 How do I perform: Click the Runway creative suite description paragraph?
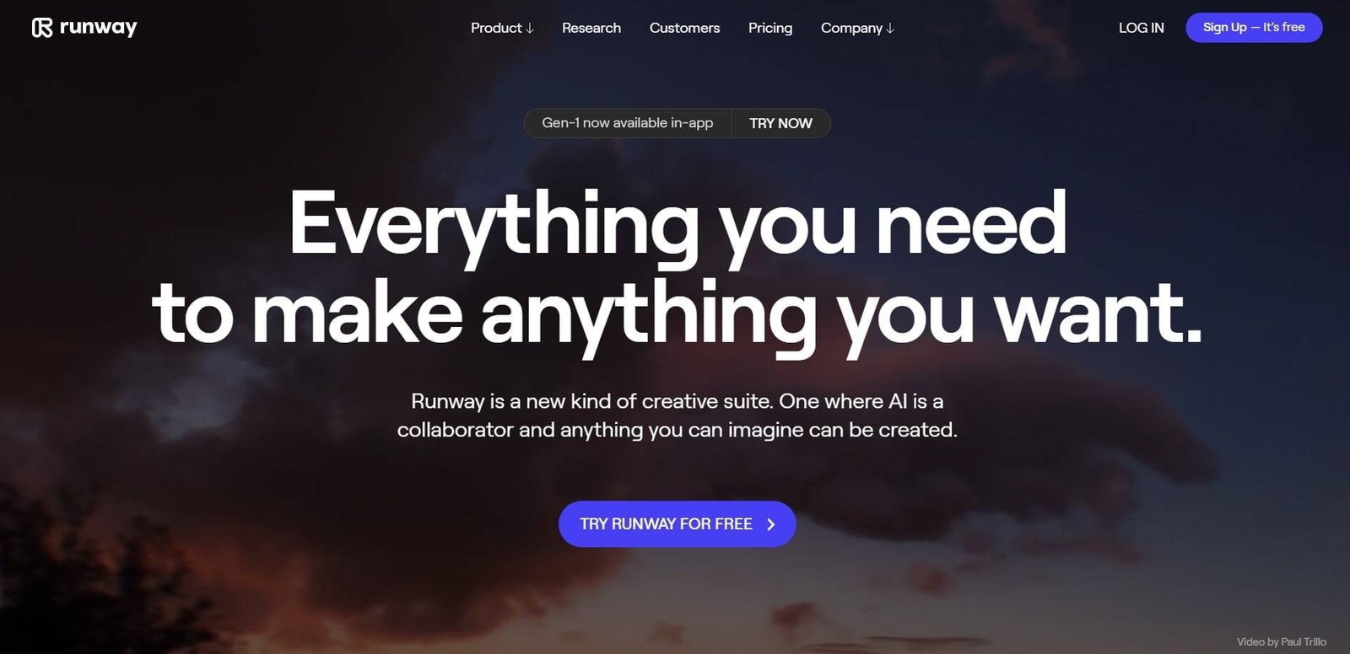[677, 415]
